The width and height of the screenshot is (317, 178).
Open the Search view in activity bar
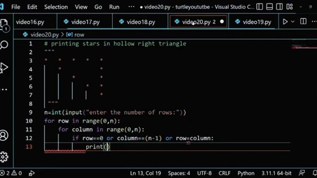point(4,44)
